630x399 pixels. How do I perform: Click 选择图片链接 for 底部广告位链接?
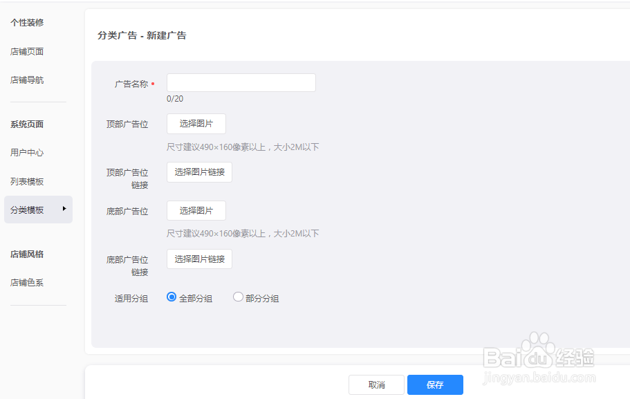(199, 259)
